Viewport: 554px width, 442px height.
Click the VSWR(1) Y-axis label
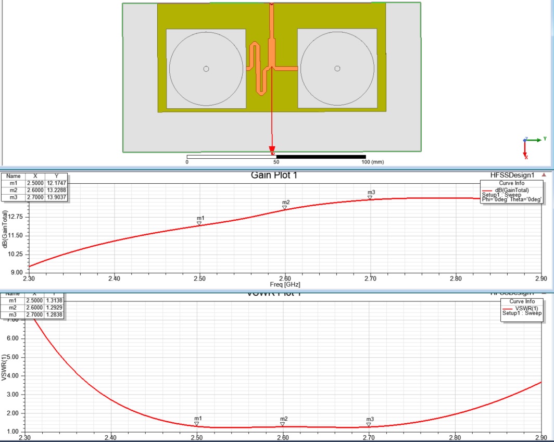click(x=5, y=368)
